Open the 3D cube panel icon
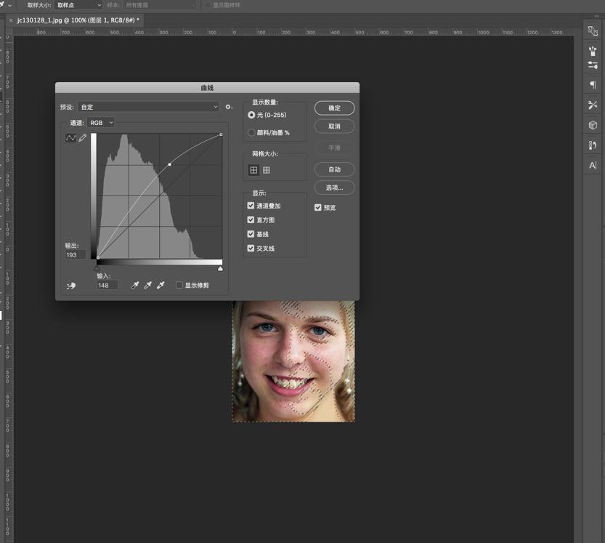Viewport: 605px width, 543px height. pyautogui.click(x=593, y=124)
